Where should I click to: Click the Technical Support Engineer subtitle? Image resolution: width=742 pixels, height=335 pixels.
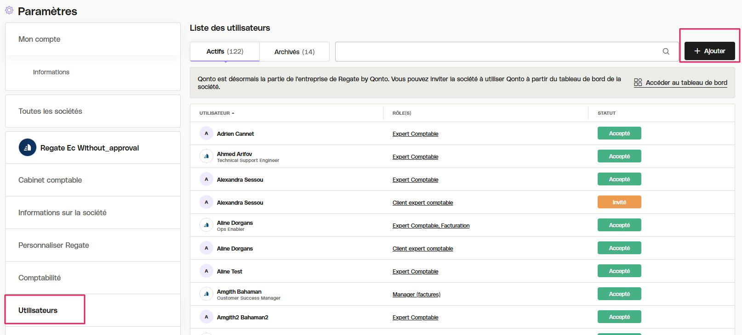point(248,161)
